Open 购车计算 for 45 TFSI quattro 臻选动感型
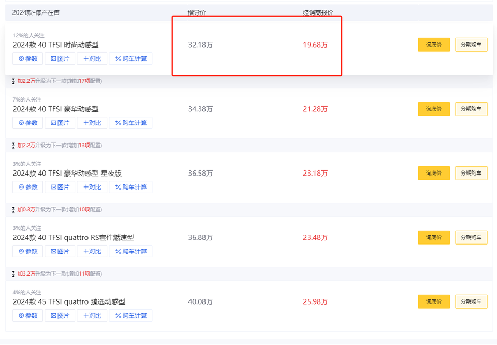The height and width of the screenshot is (345, 497). point(130,315)
